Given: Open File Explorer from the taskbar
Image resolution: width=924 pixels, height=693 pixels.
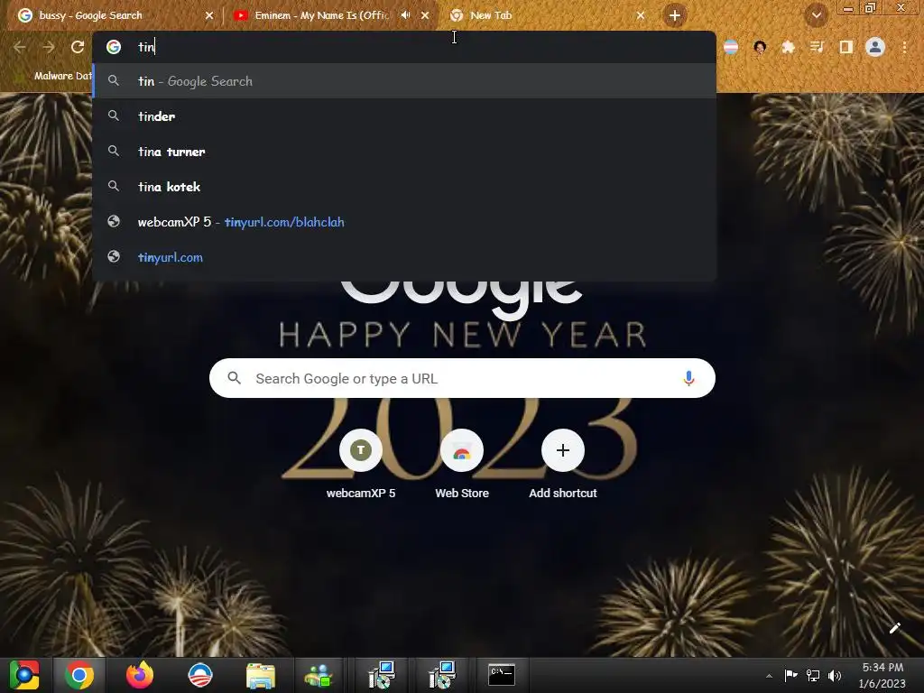Looking at the screenshot, I should point(261,675).
